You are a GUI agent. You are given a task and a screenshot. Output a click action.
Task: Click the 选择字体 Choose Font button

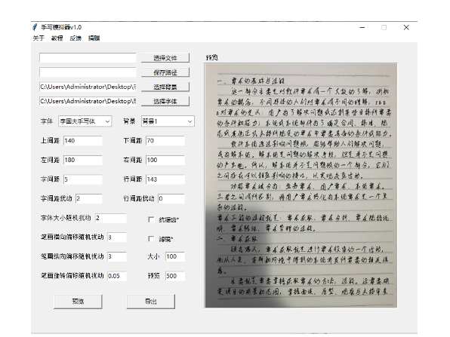click(165, 101)
